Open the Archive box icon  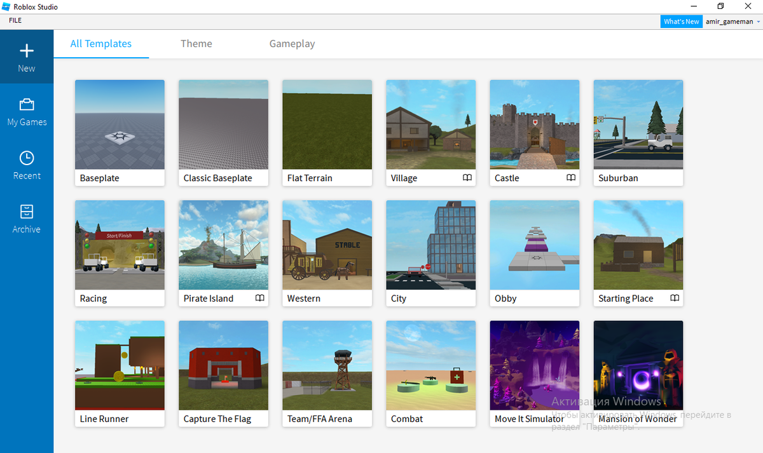coord(27,212)
